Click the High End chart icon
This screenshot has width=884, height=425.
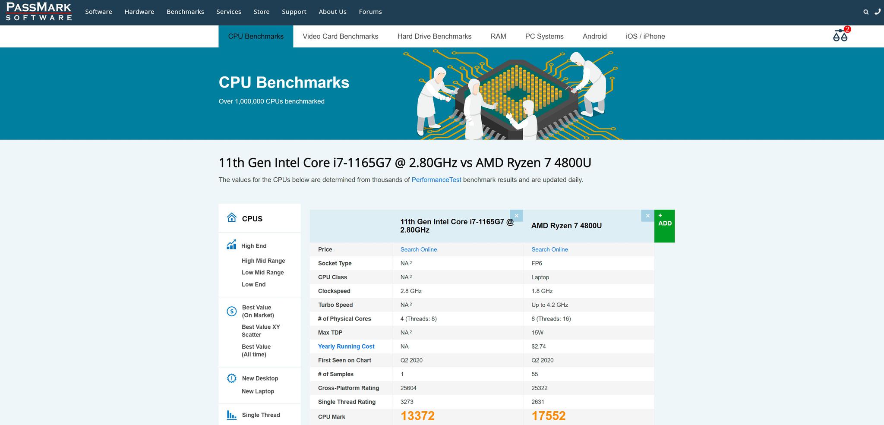coord(231,245)
